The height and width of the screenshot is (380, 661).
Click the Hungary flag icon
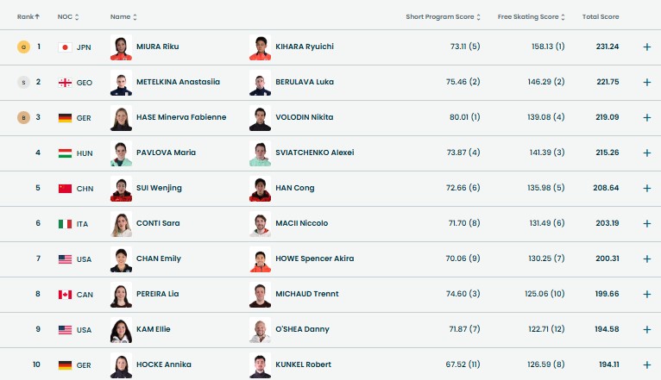[x=64, y=153]
